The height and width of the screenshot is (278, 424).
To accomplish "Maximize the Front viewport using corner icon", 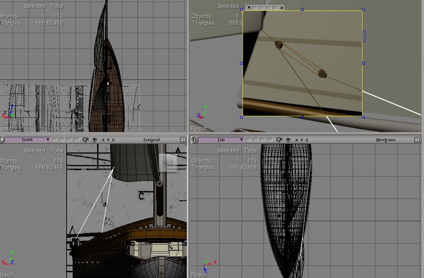I will (x=182, y=140).
